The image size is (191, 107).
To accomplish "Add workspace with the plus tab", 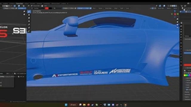I will coord(68,4).
